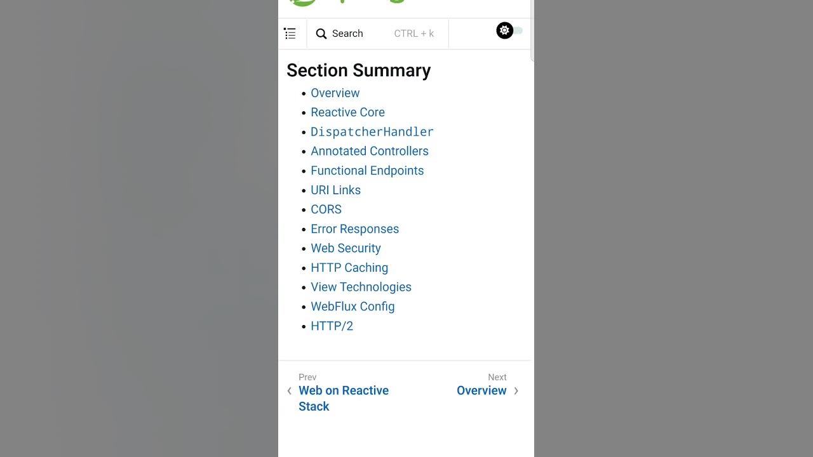Image resolution: width=813 pixels, height=457 pixels.
Task: Open View Technologies section
Action: (x=361, y=287)
